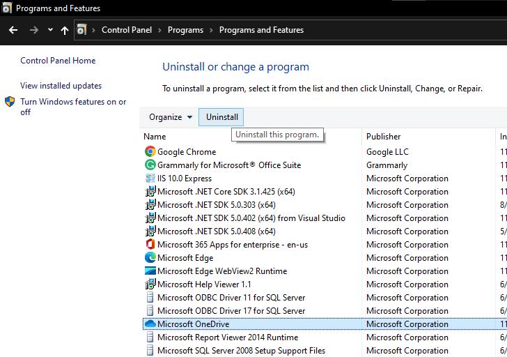507x357 pixels.
Task: Click the .NET SDK 5.0.303 icon
Action: (150, 205)
